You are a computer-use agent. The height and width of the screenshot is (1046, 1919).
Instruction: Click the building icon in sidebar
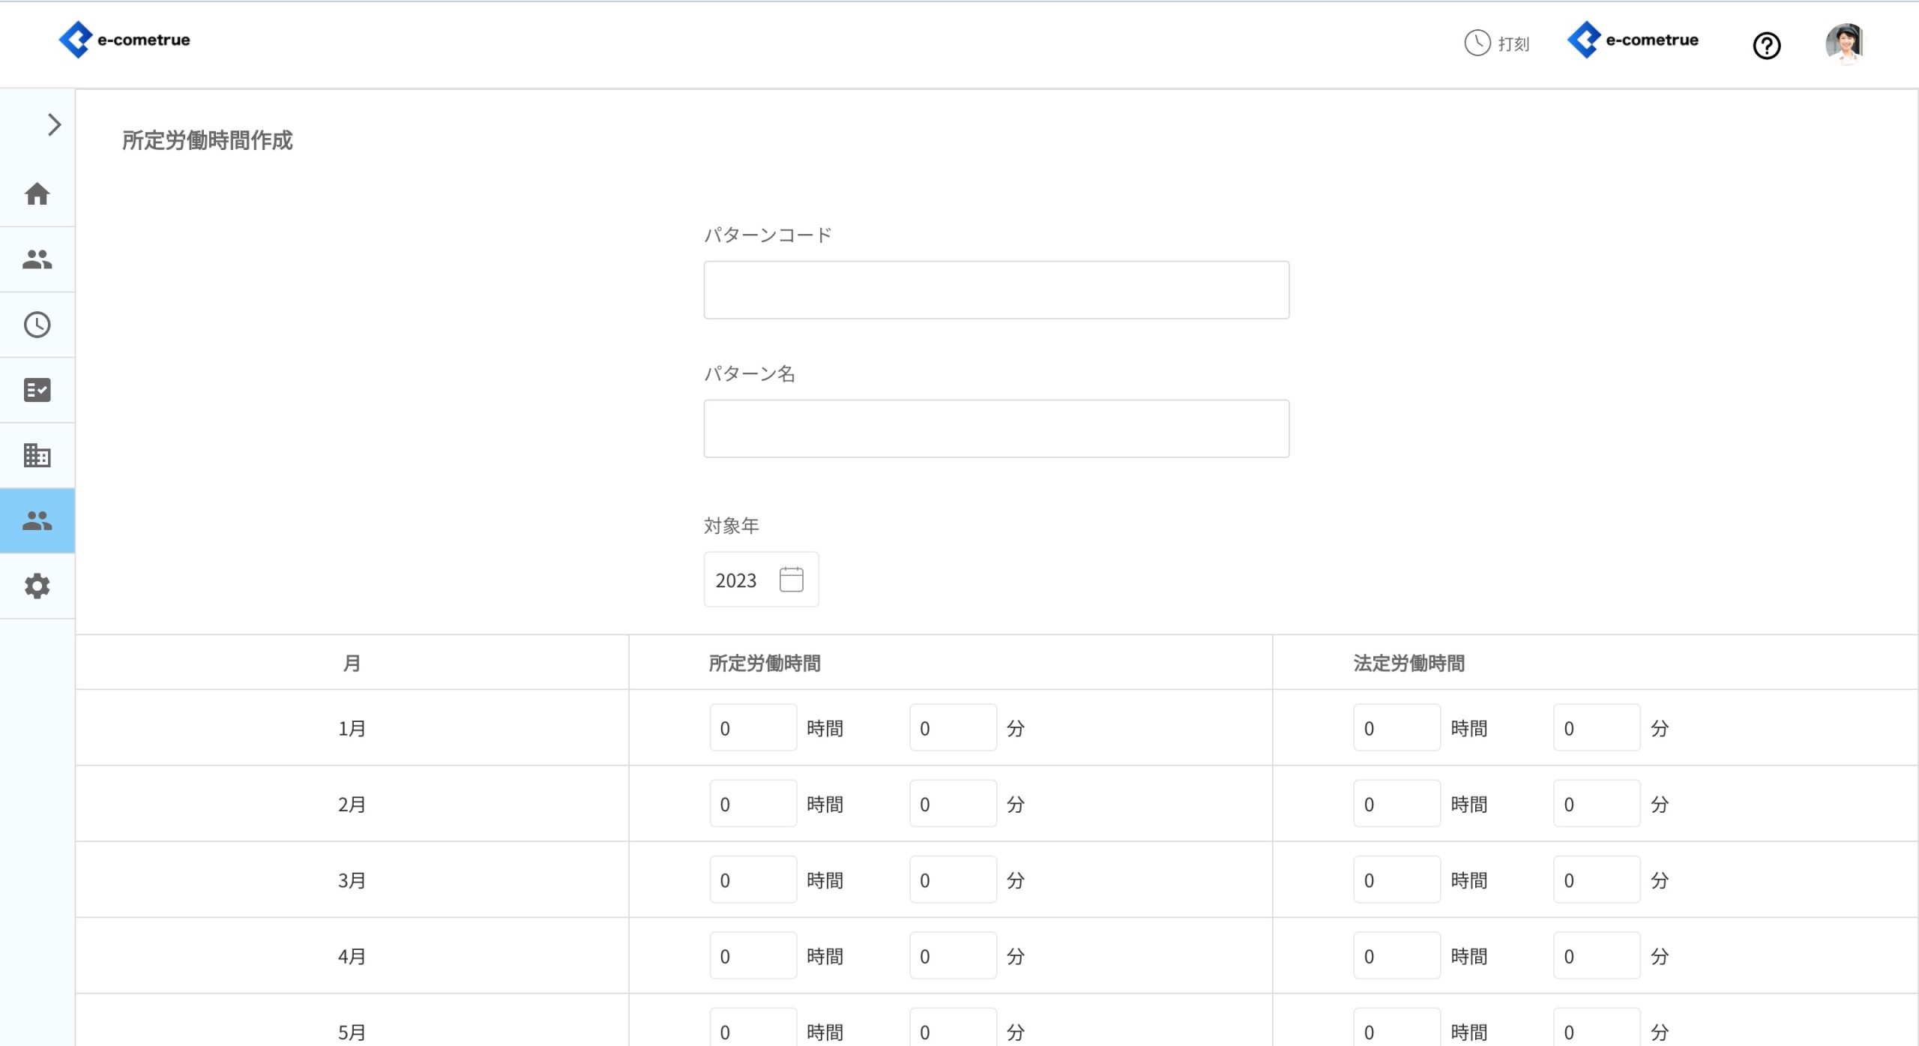pos(37,455)
